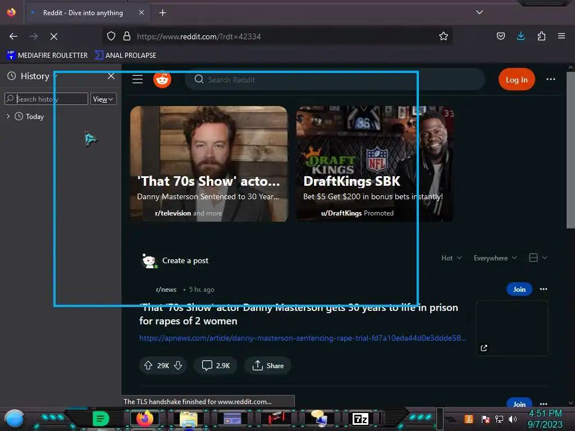Join r/news with the Join button

[519, 289]
